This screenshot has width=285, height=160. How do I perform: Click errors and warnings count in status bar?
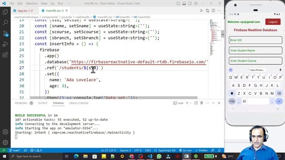(36, 150)
